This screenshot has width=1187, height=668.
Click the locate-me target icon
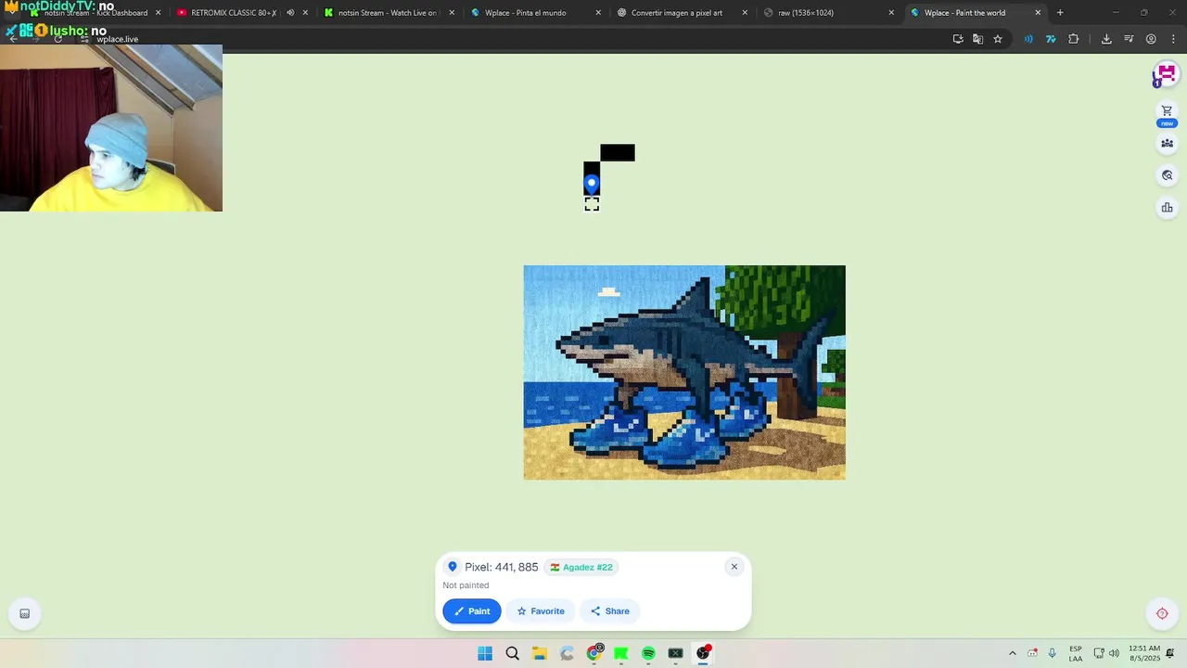(x=1162, y=613)
